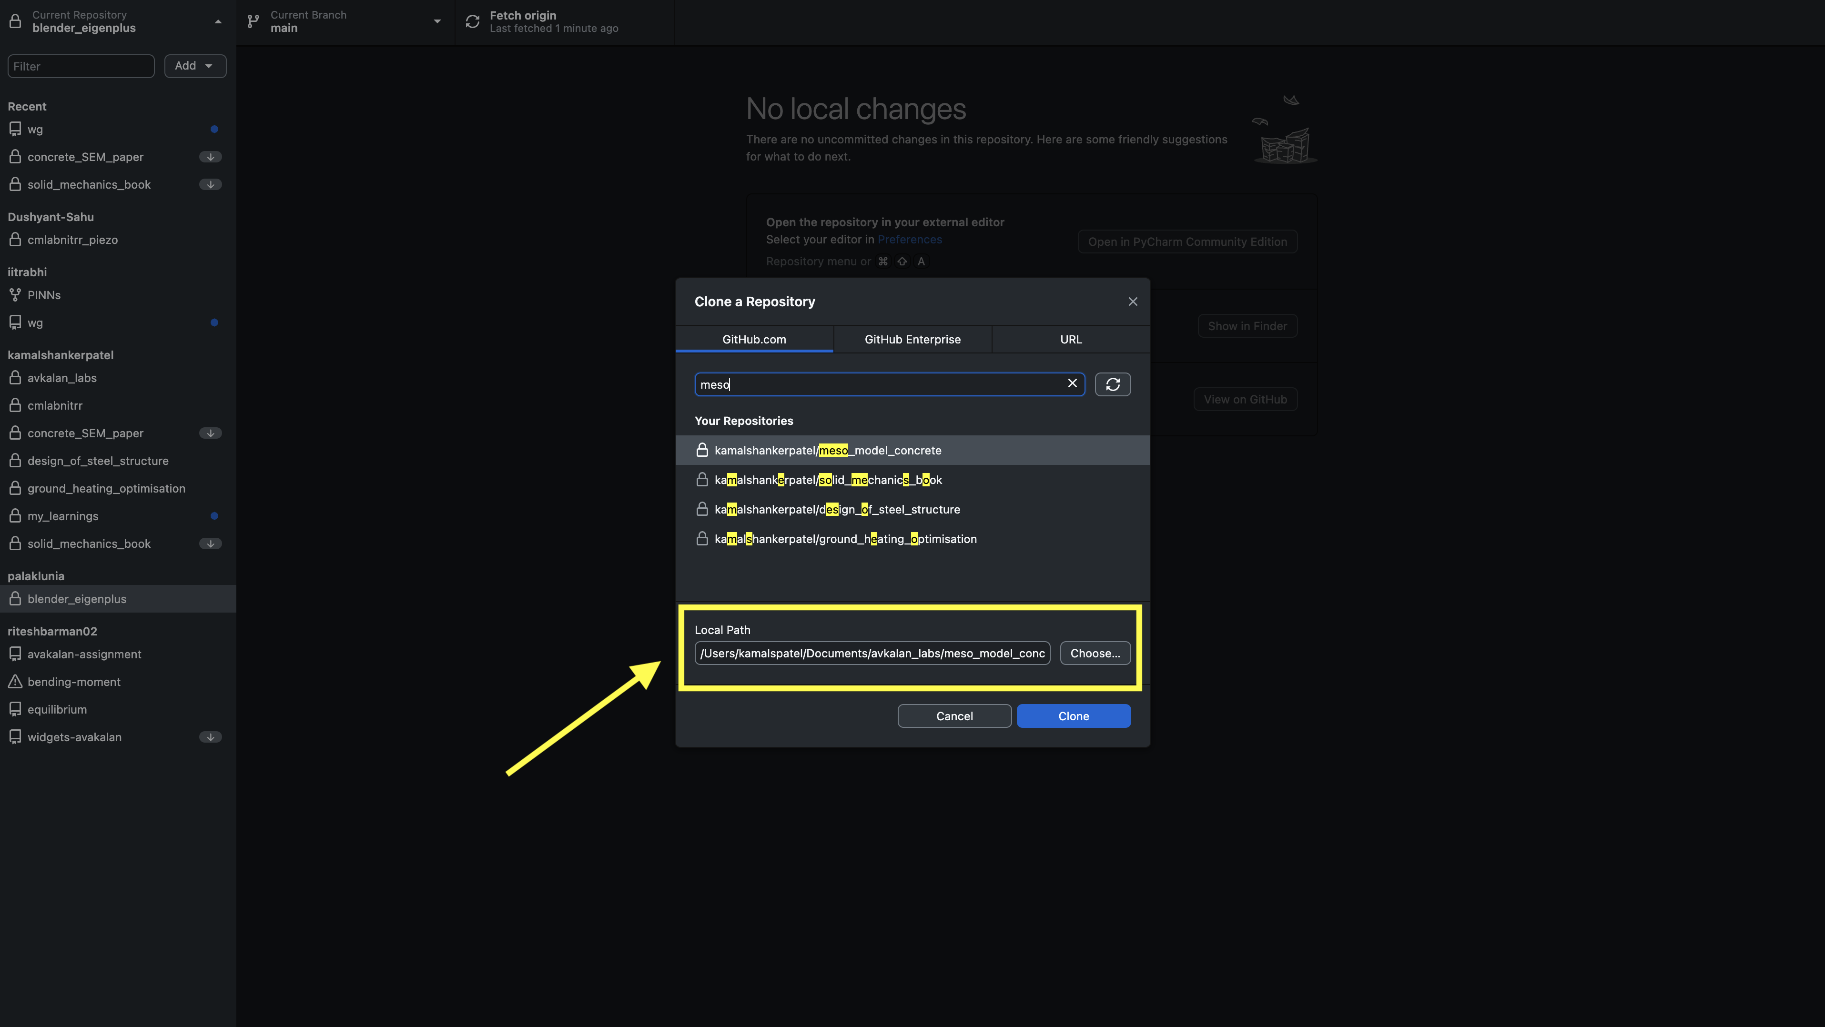
Task: Select kamalshankerpatel/solid_mechanics_book repository
Action: (828, 480)
